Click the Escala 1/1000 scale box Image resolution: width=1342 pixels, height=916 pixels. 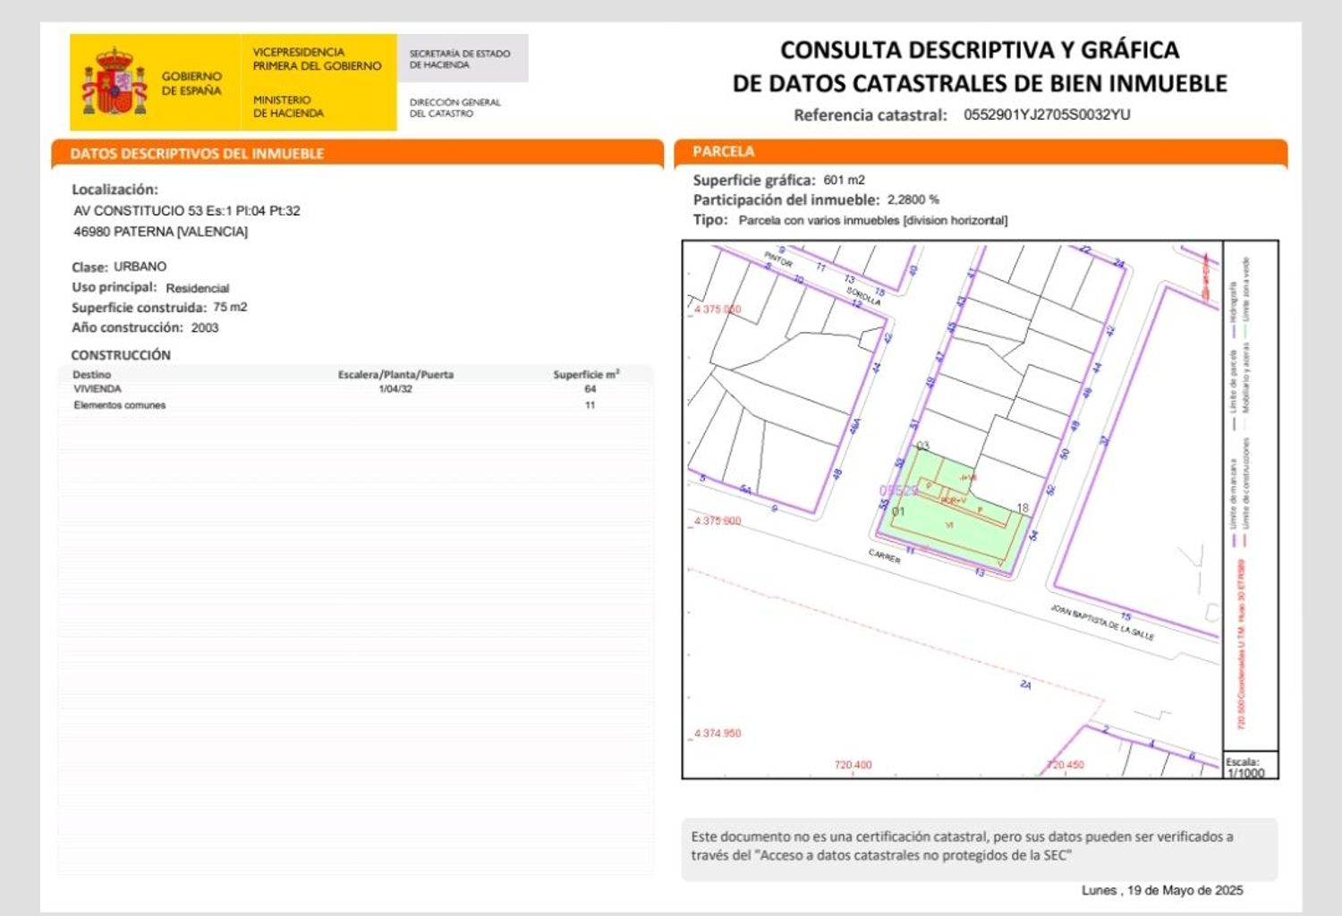pos(1250,767)
